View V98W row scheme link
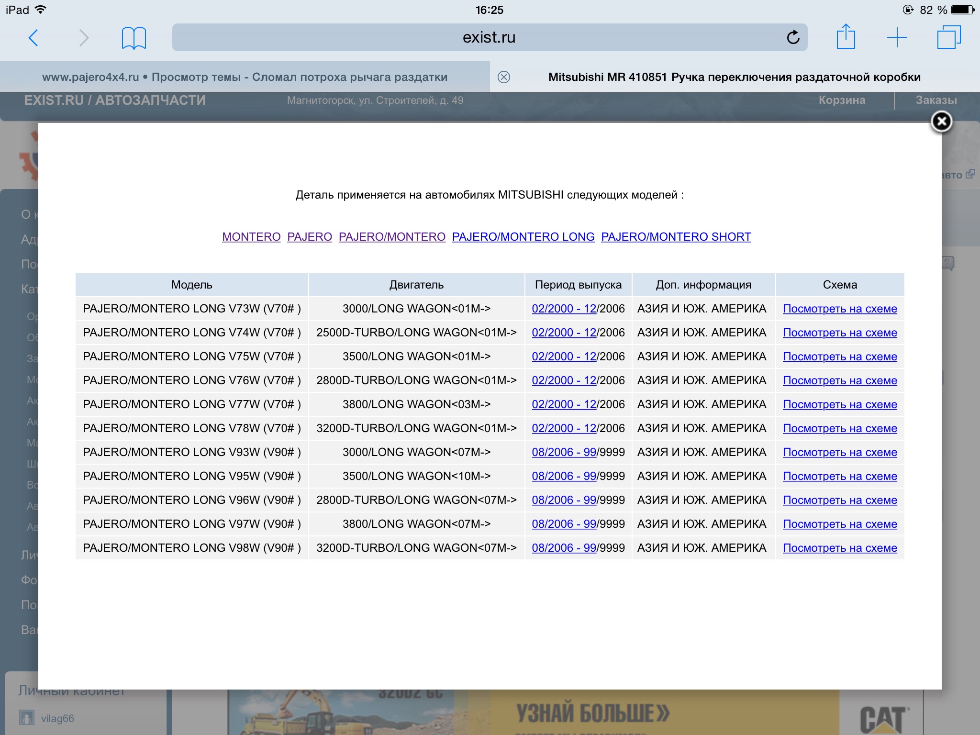This screenshot has height=735, width=980. click(x=840, y=548)
